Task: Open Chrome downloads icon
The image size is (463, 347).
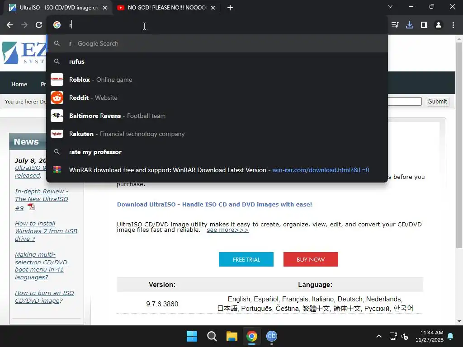Action: 410,25
